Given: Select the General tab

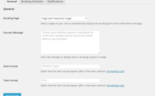Looking at the screenshot, I should [x=12, y=2].
